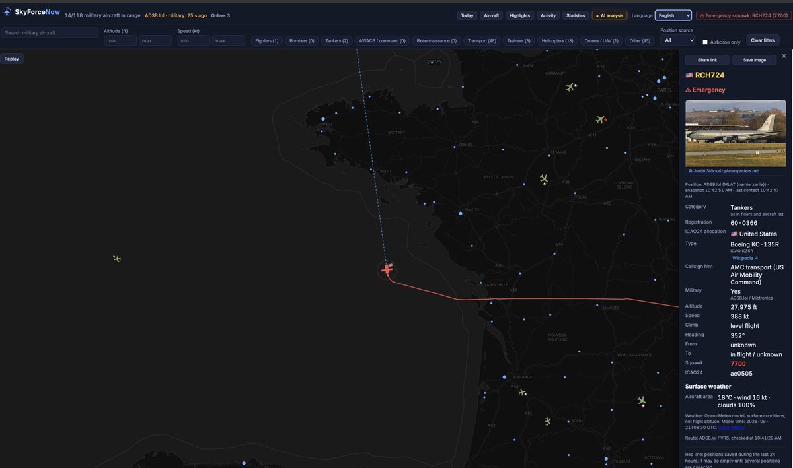Select the red RCH724 emergency aircraft on map
This screenshot has height=468, width=793.
pos(387,269)
